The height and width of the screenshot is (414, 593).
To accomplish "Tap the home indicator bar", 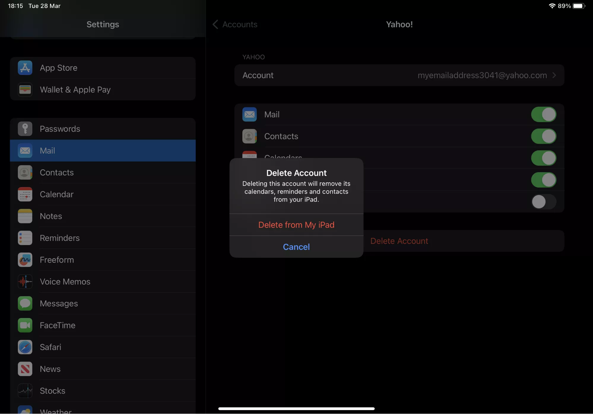I will [x=296, y=408].
